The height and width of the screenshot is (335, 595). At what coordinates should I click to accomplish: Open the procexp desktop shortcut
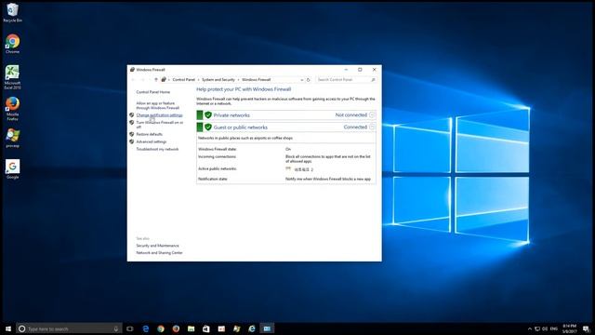click(x=12, y=138)
